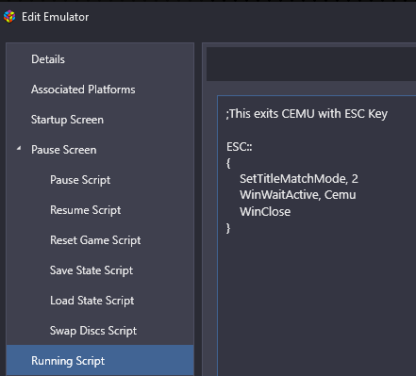Open the Startup Screen settings
This screenshot has height=376, width=416.
click(67, 120)
